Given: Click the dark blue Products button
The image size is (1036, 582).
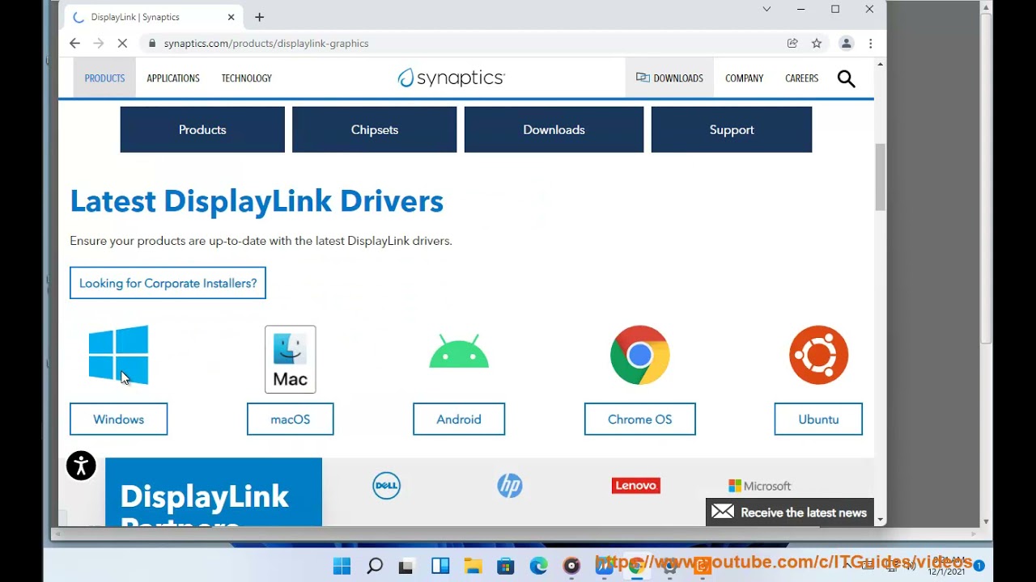Looking at the screenshot, I should coord(202,129).
